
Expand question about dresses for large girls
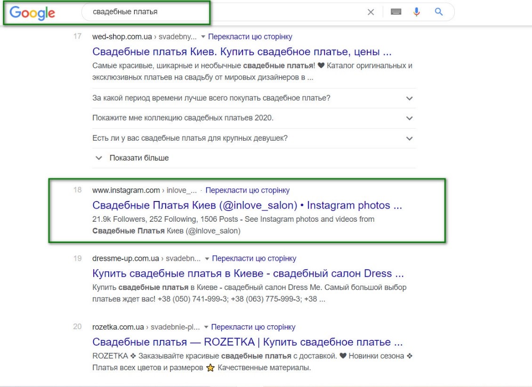click(254, 138)
